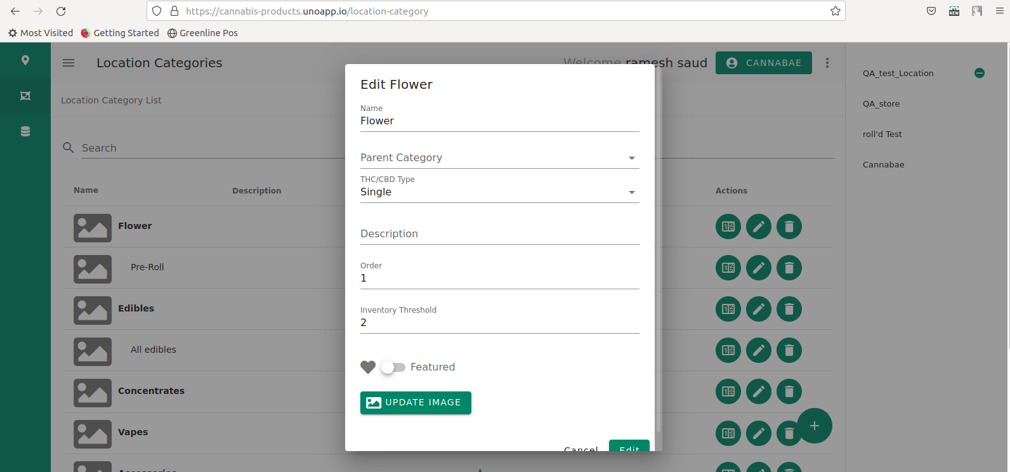Bookmark this page with the star icon

click(x=835, y=11)
